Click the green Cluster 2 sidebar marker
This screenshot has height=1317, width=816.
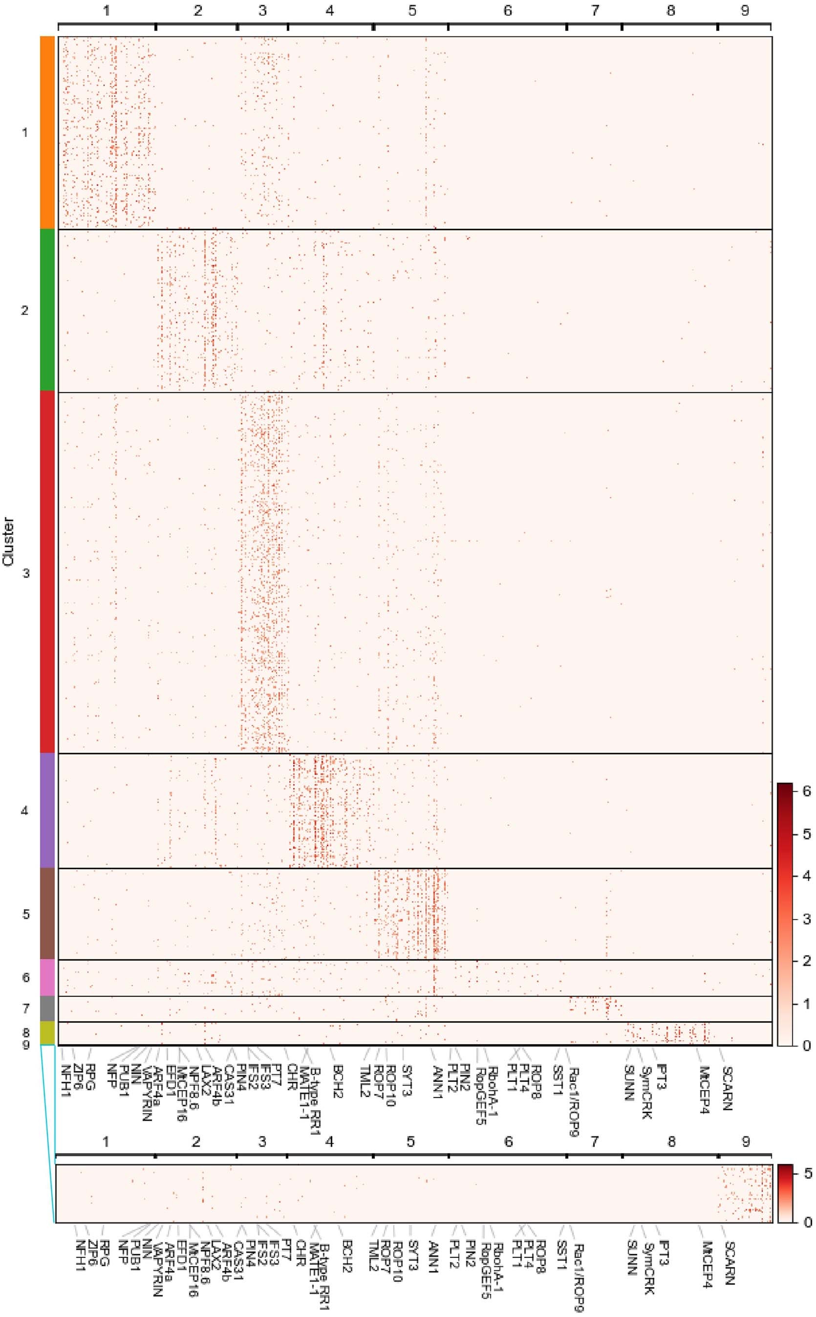pos(47,310)
